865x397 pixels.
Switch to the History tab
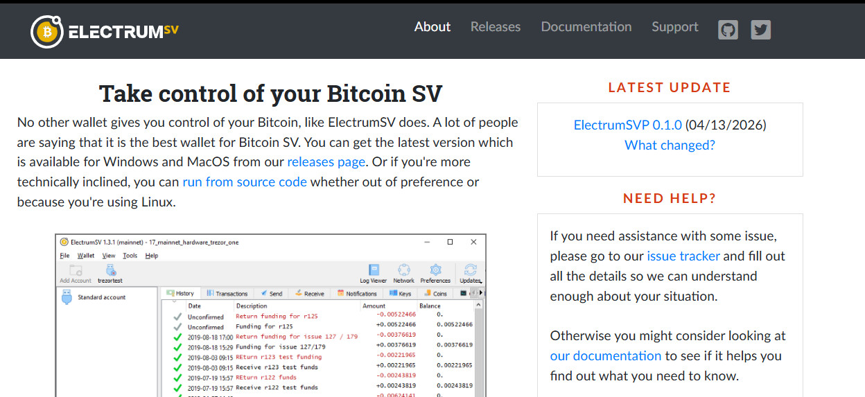tap(180, 294)
